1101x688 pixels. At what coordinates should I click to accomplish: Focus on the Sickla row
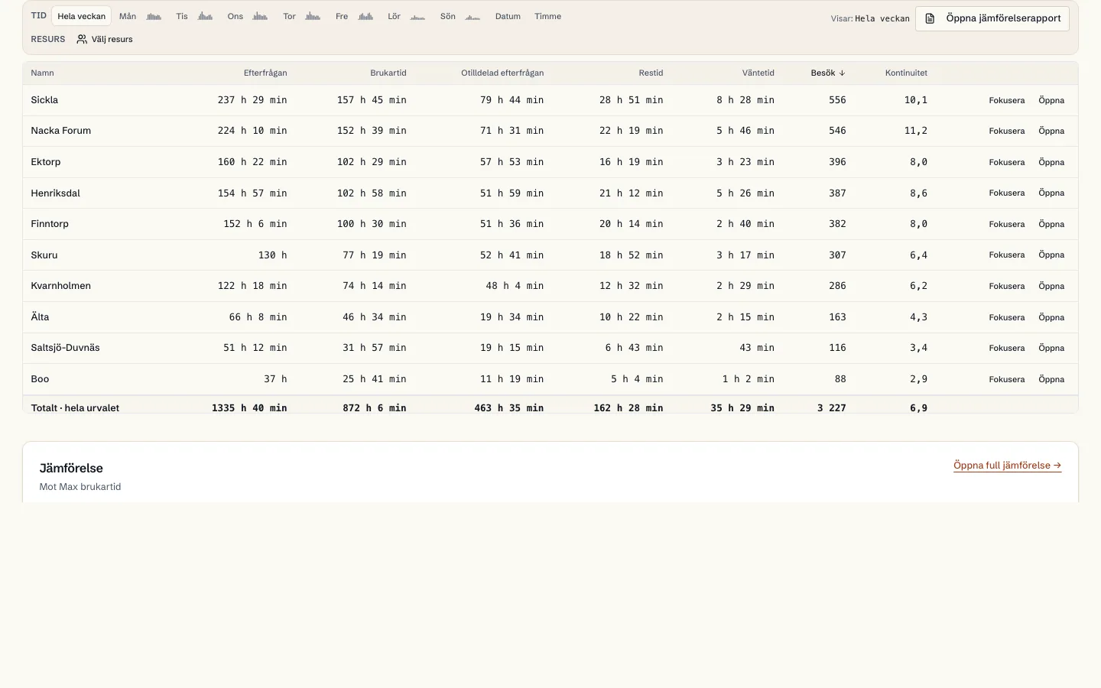point(1007,100)
